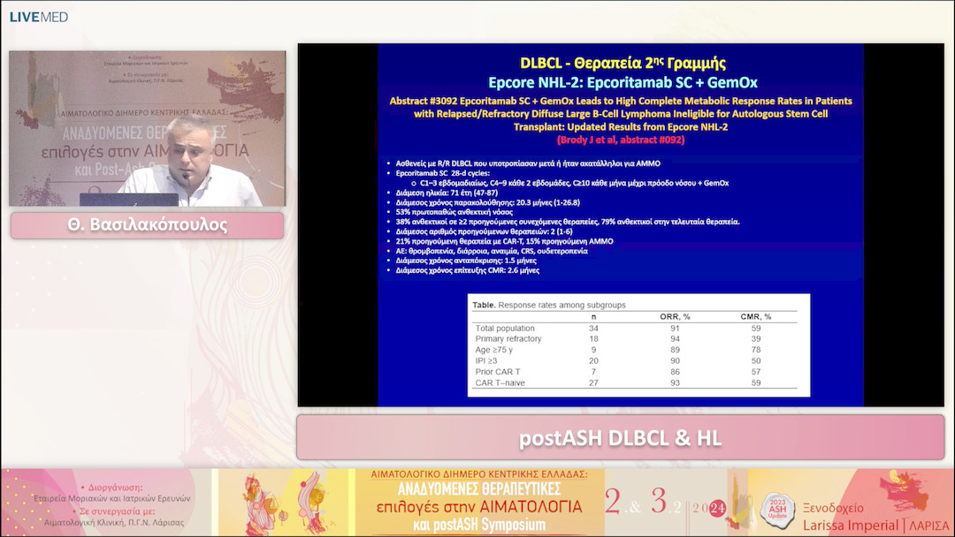Screen dimensions: 955x537
Task: Click the 2 & 3.2 2024 date text
Action: [x=664, y=503]
